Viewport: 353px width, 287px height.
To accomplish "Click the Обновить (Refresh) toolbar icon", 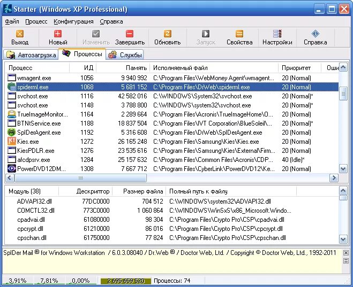I will pos(168,34).
